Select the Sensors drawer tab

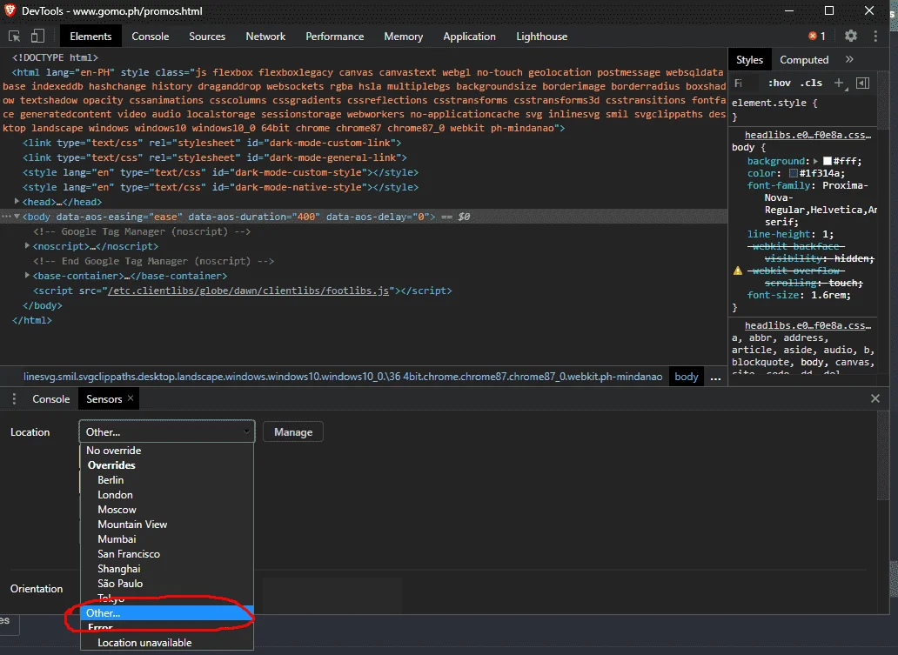click(x=104, y=399)
